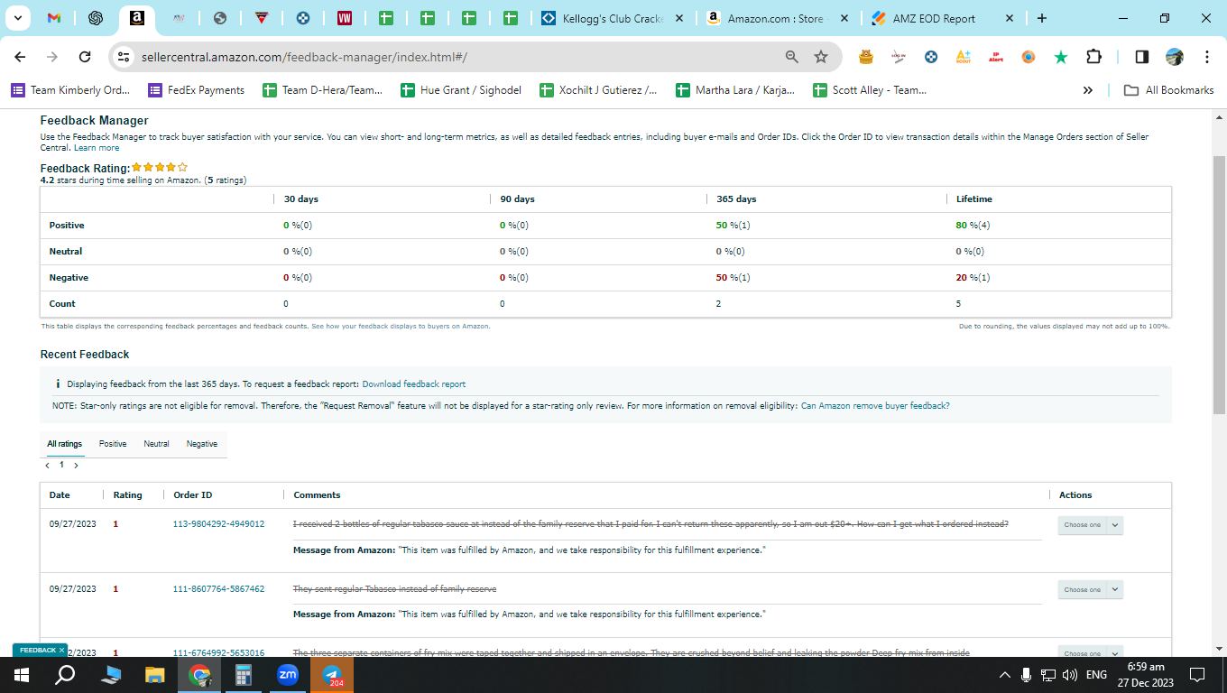This screenshot has height=693, width=1227.
Task: Open FedEx Payments bookmark
Action: [x=196, y=90]
